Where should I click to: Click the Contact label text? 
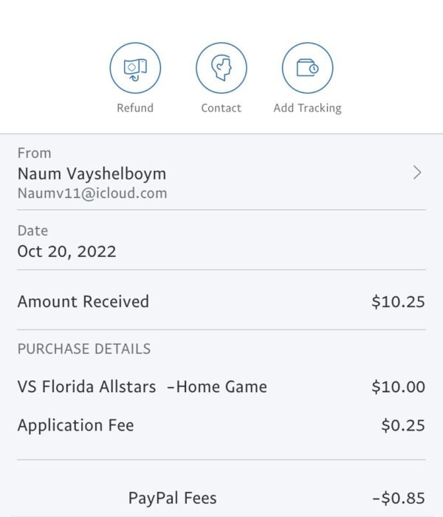pyautogui.click(x=221, y=108)
